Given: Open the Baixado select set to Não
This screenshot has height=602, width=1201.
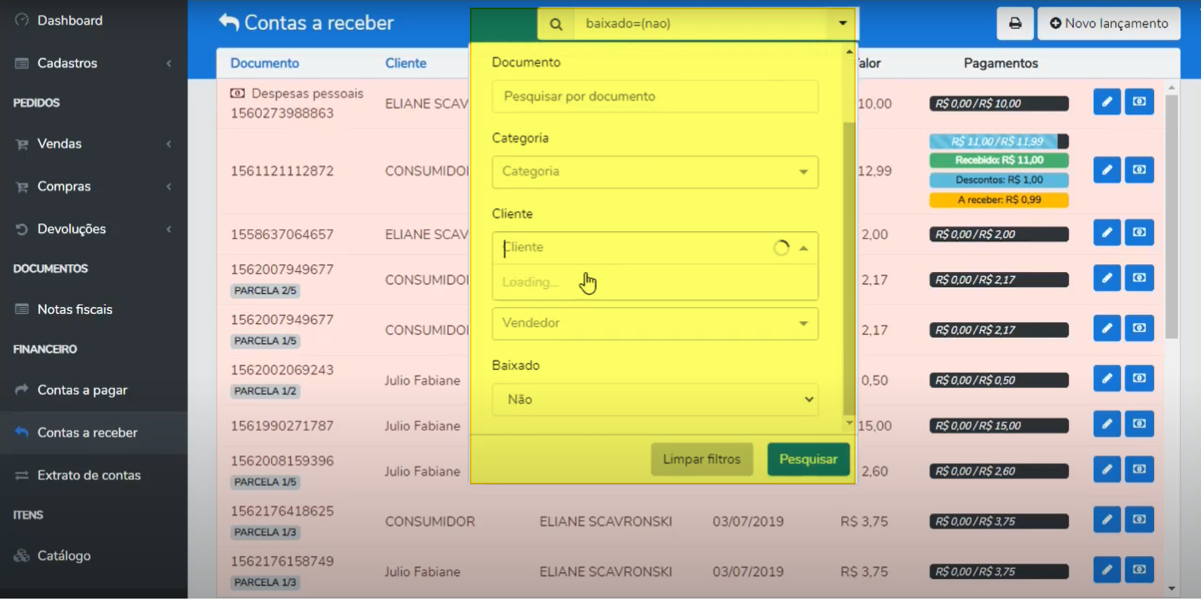Looking at the screenshot, I should (655, 399).
